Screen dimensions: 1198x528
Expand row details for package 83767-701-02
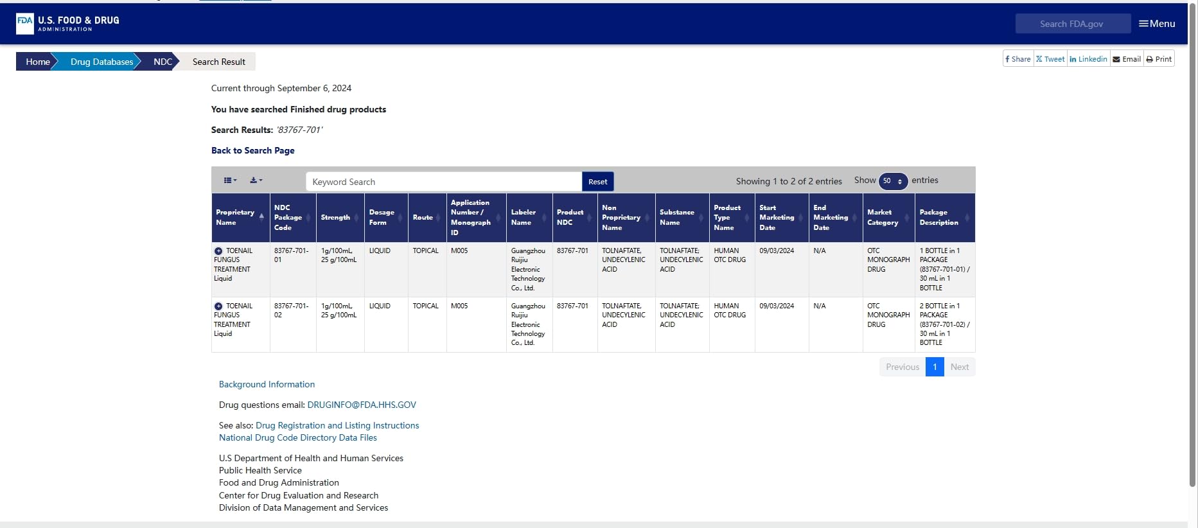(x=218, y=306)
